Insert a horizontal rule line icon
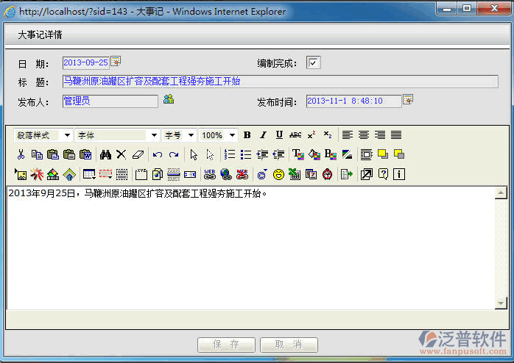This screenshot has height=363, width=514. click(x=173, y=174)
